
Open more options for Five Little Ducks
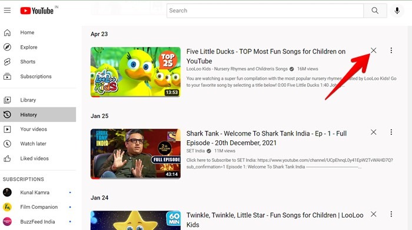(x=391, y=50)
